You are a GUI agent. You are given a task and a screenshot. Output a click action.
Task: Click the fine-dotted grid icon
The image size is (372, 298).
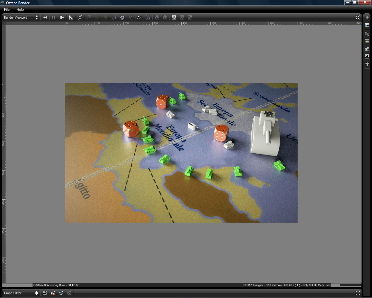[174, 17]
